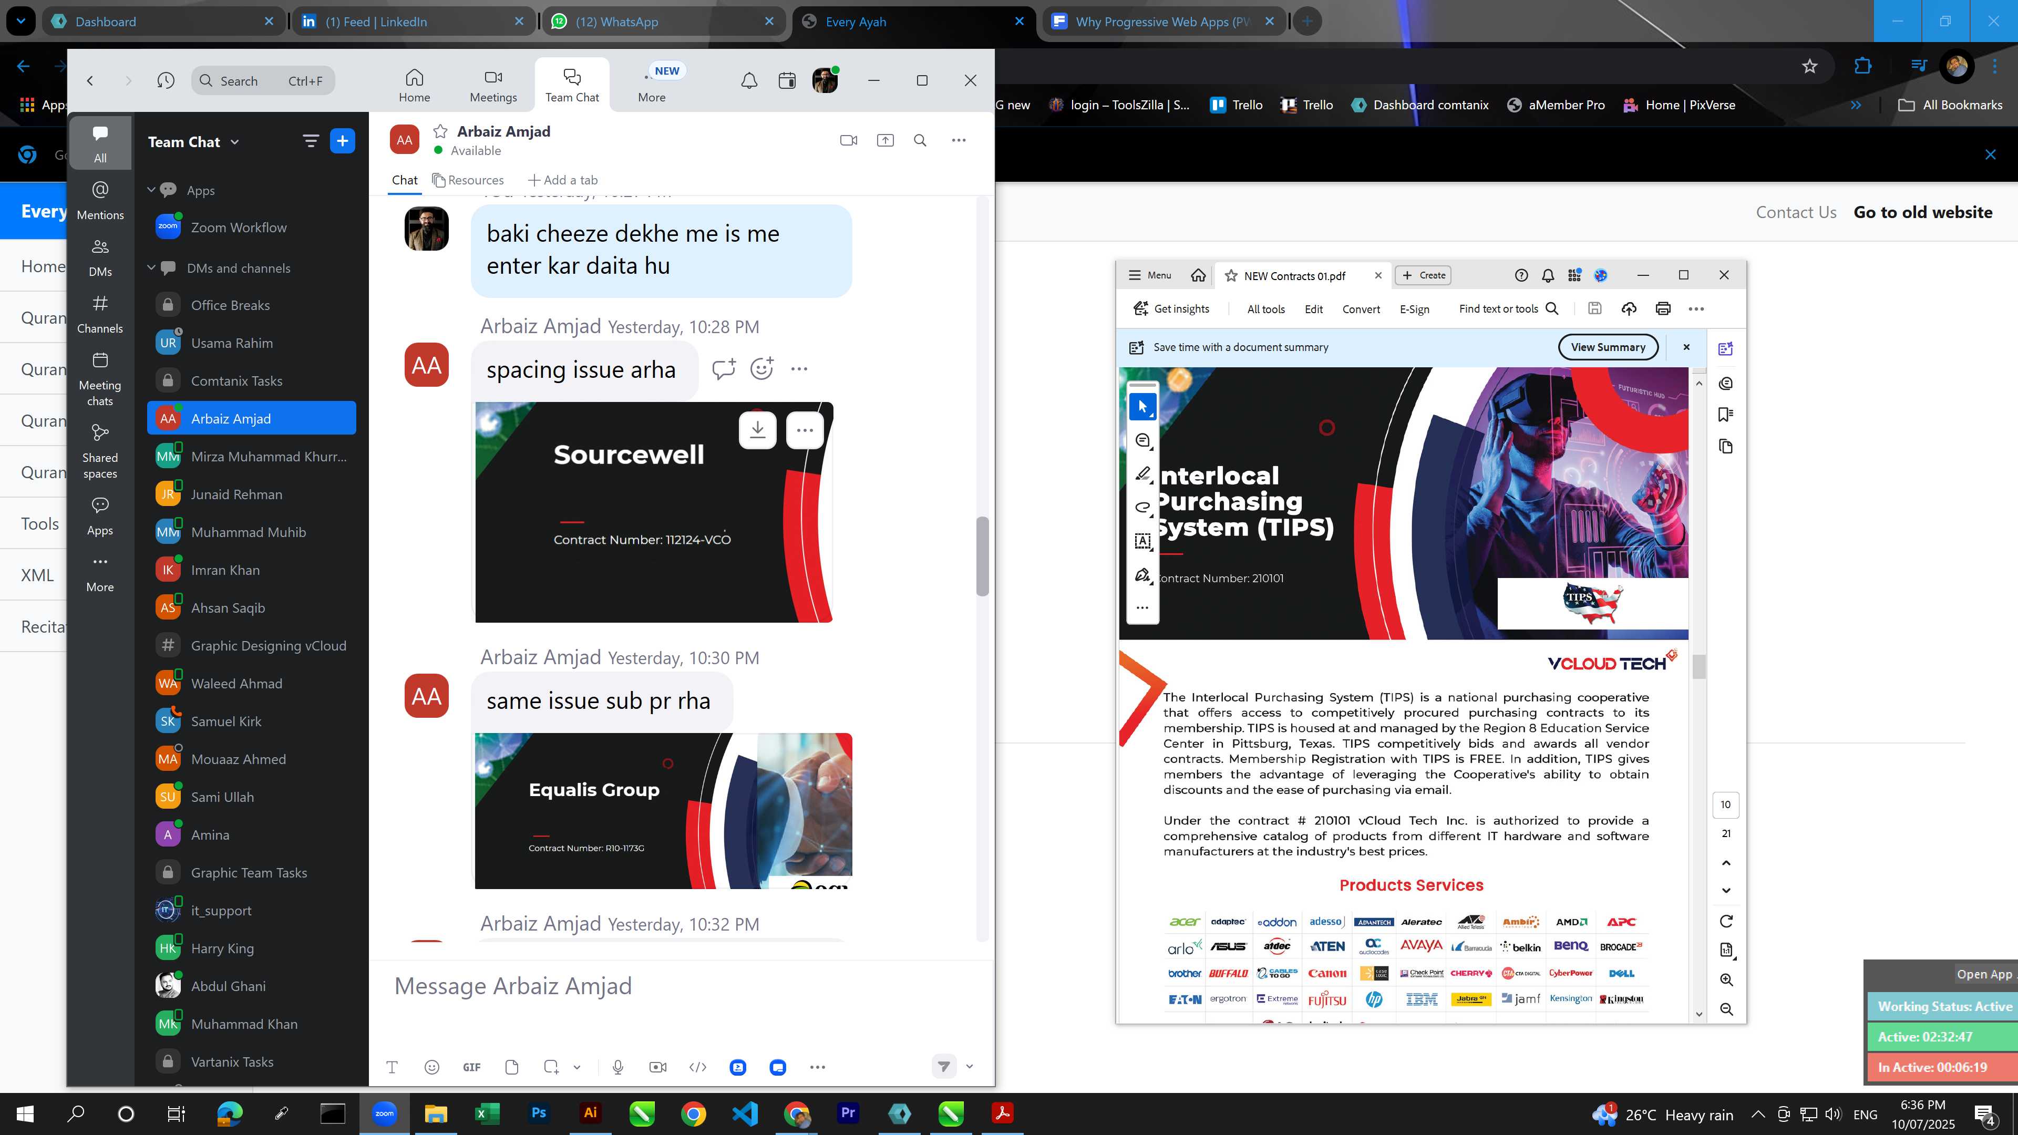
Task: Click the Zoom search box
Action: click(263, 81)
